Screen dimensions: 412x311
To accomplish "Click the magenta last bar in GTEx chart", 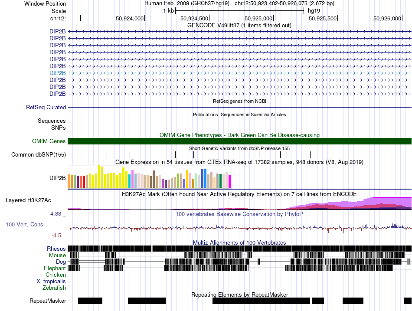I will (229, 181).
